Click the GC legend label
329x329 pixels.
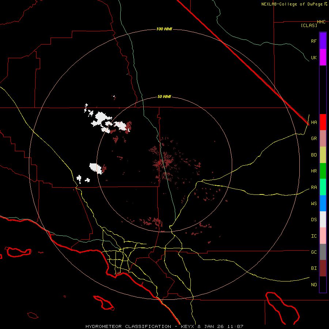pos(314,252)
